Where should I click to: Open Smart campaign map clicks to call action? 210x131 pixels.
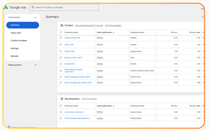pos(77,83)
